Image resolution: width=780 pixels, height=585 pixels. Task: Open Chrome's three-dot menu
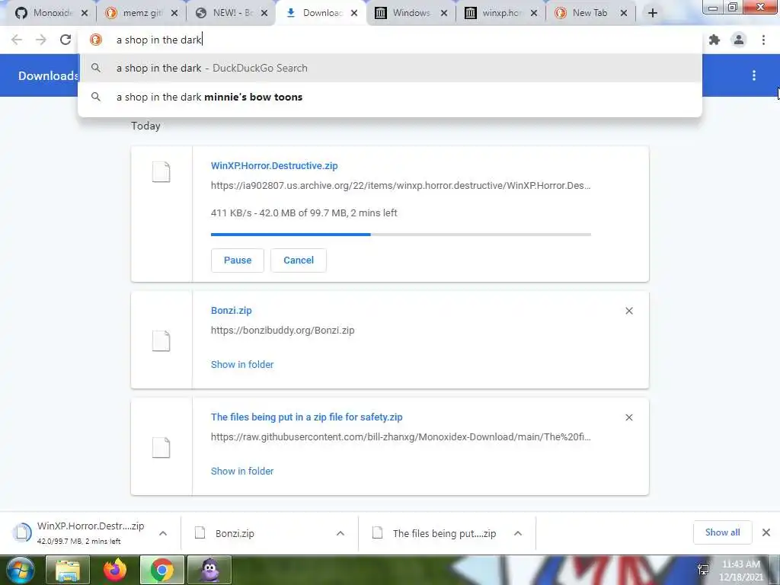(763, 40)
